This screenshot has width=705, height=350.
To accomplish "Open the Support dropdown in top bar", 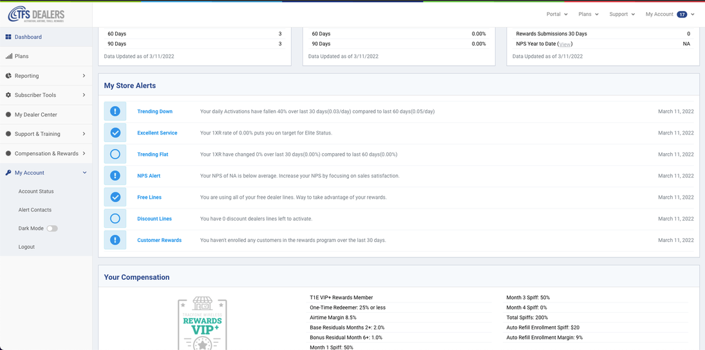I will pyautogui.click(x=622, y=14).
